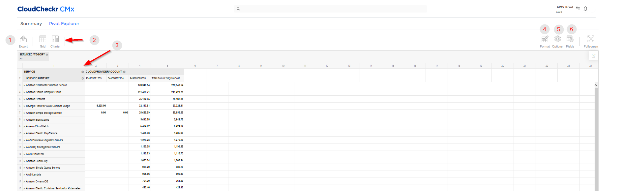622x191 pixels.
Task: Open the Charts view icon
Action: (55, 39)
